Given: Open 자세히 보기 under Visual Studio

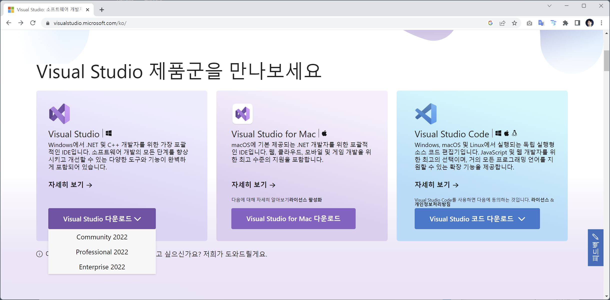Looking at the screenshot, I should point(70,185).
